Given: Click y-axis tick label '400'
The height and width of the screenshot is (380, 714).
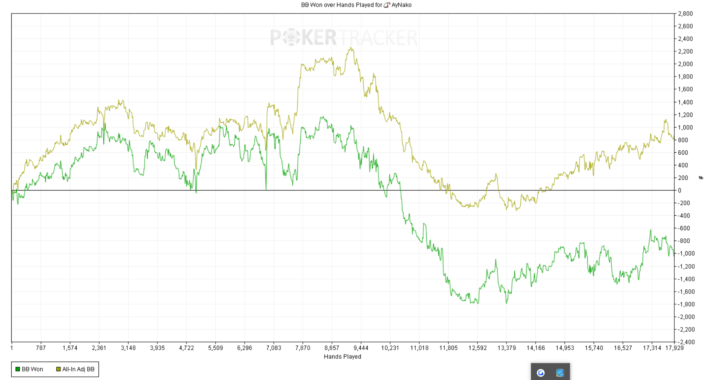Looking at the screenshot, I should coord(683,165).
